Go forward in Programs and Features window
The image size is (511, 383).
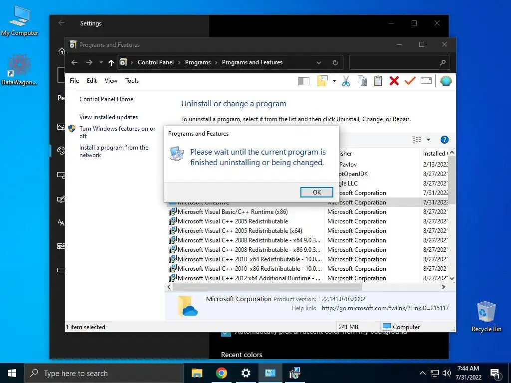pyautogui.click(x=89, y=62)
